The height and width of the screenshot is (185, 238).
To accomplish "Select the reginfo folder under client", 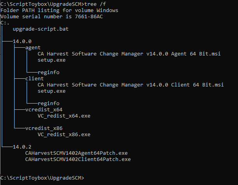I will tap(49, 104).
